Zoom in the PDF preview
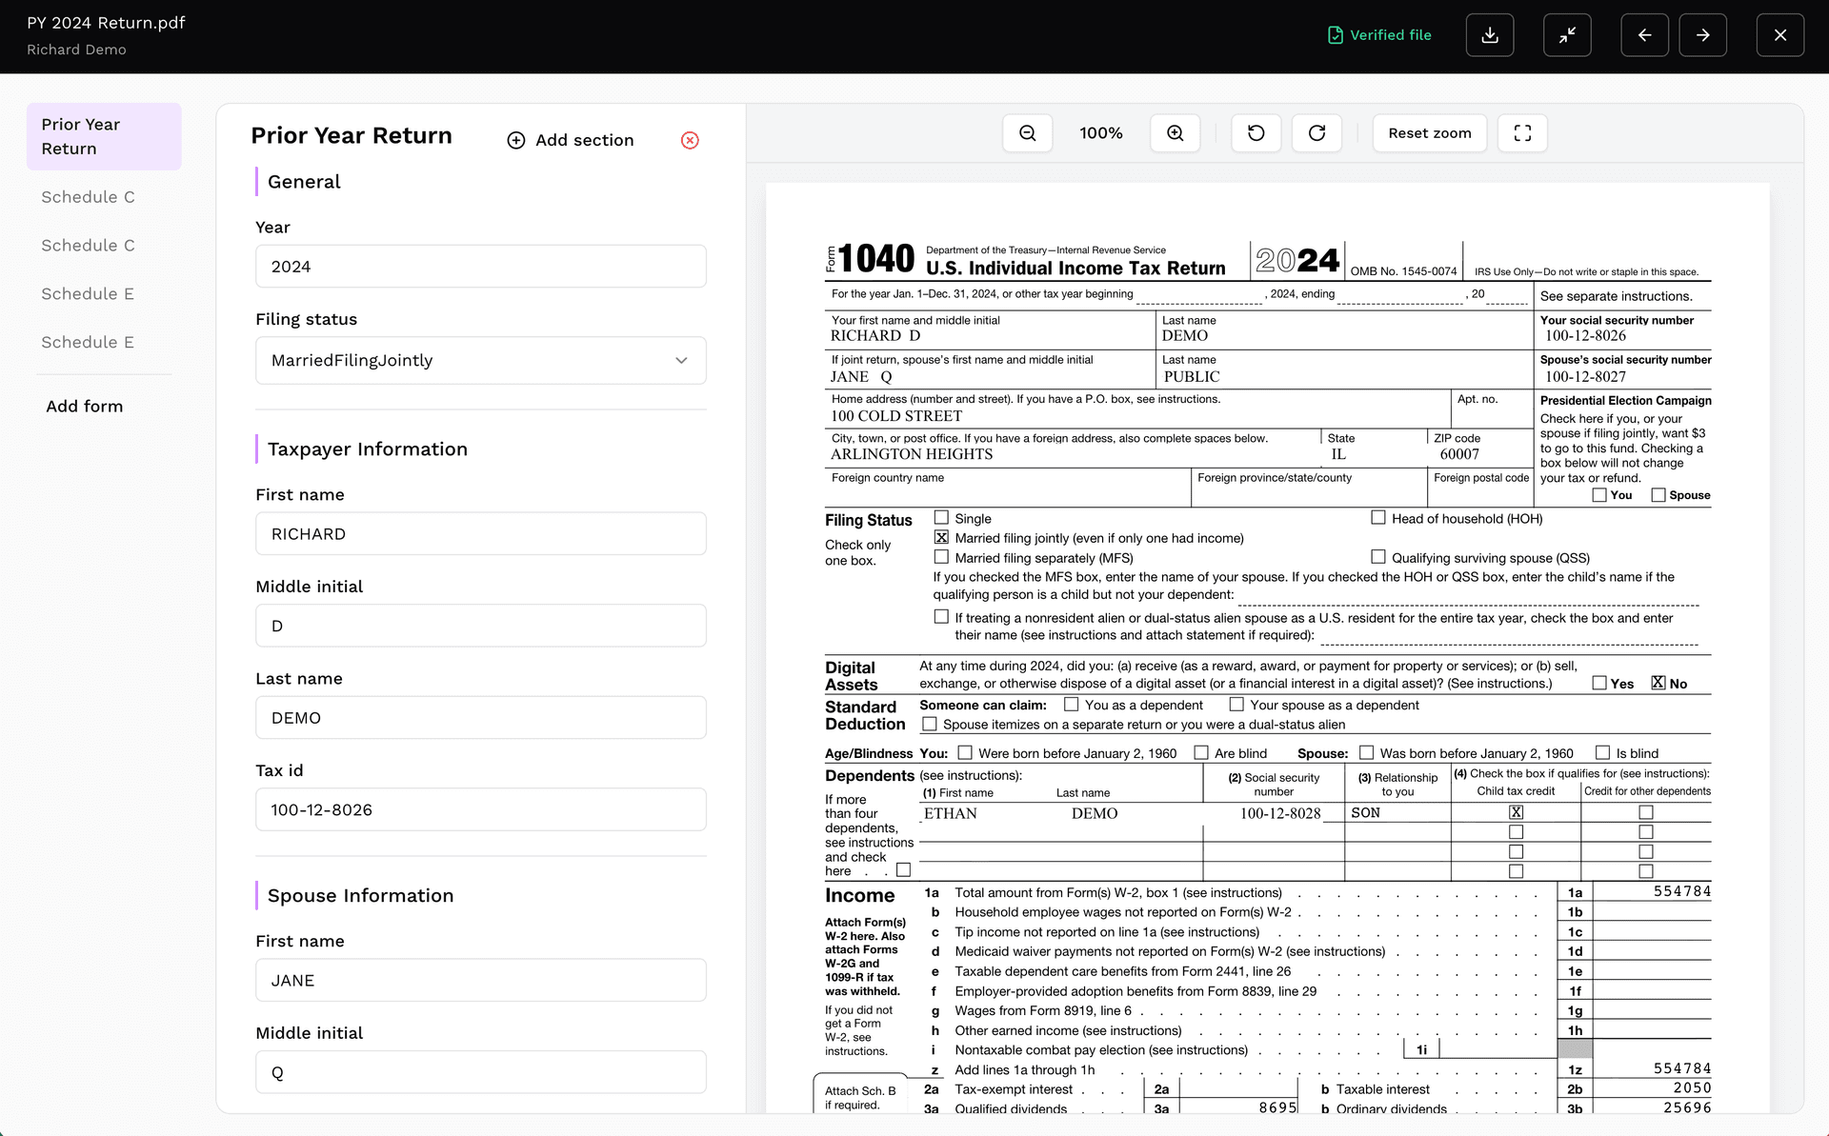The width and height of the screenshot is (1829, 1136). [x=1176, y=133]
